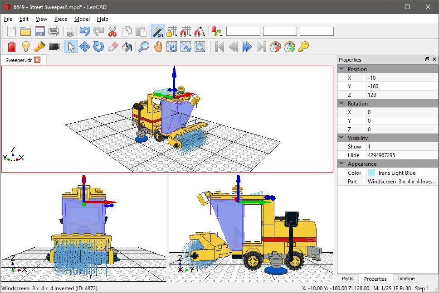Open the Piece menu
Screen dimensions: 439x293
[60, 19]
